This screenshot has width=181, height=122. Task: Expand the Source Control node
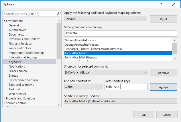4,103
